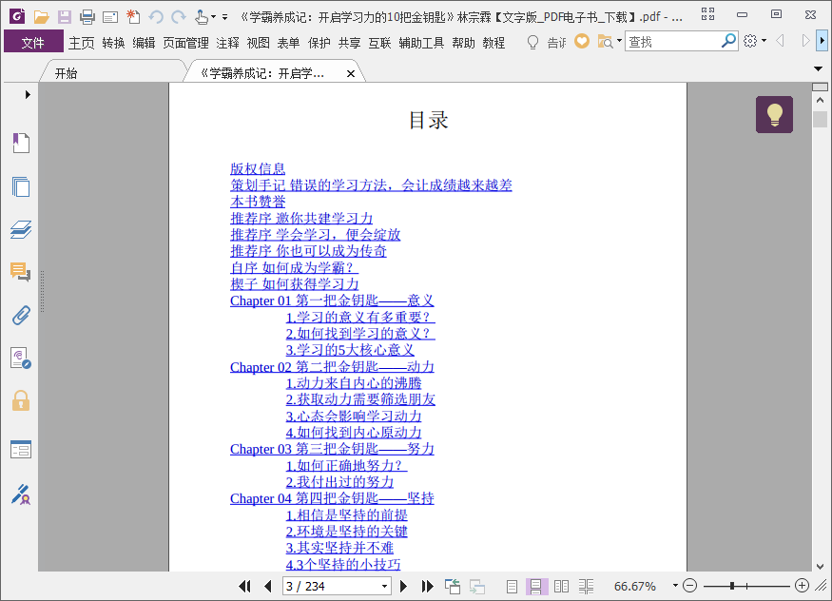832x601 pixels.
Task: Open the attachments paperclip panel
Action: (21, 316)
